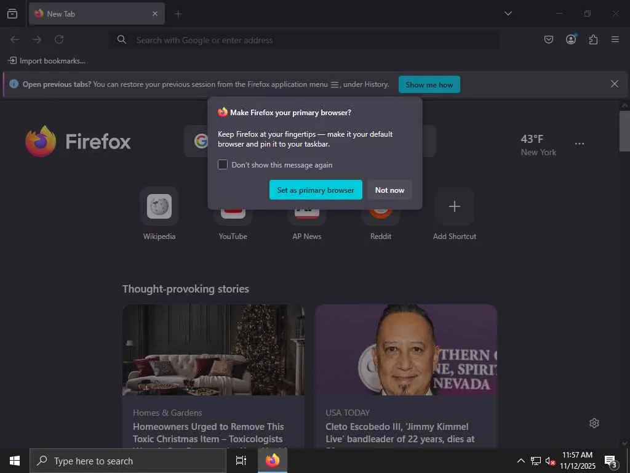Open the Firefox application hamburger menu
The width and height of the screenshot is (630, 473).
point(615,39)
